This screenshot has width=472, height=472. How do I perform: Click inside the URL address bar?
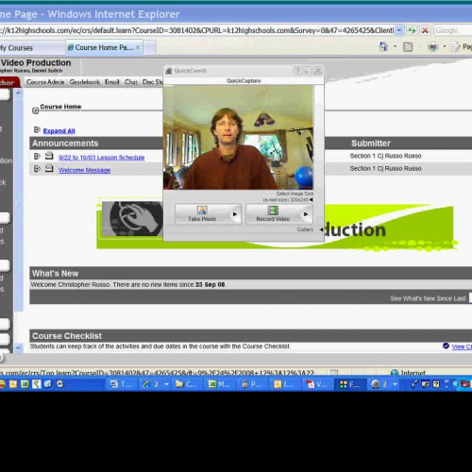coord(197,30)
